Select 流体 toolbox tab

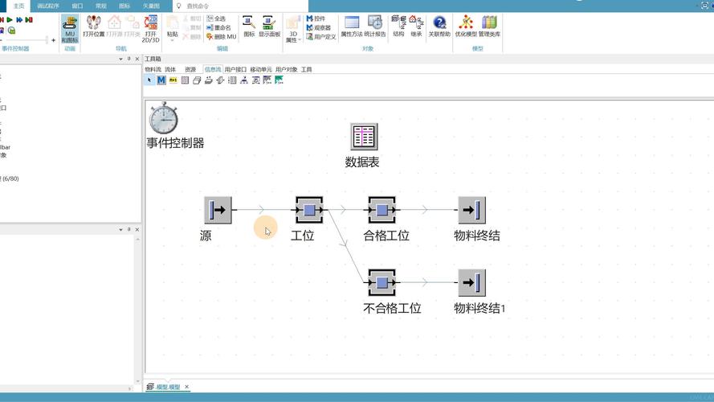(170, 69)
